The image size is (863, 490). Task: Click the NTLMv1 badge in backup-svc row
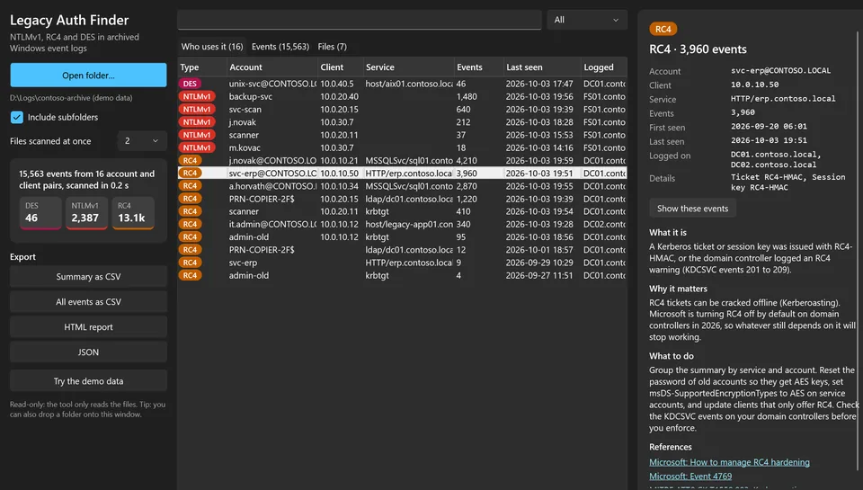pos(197,96)
